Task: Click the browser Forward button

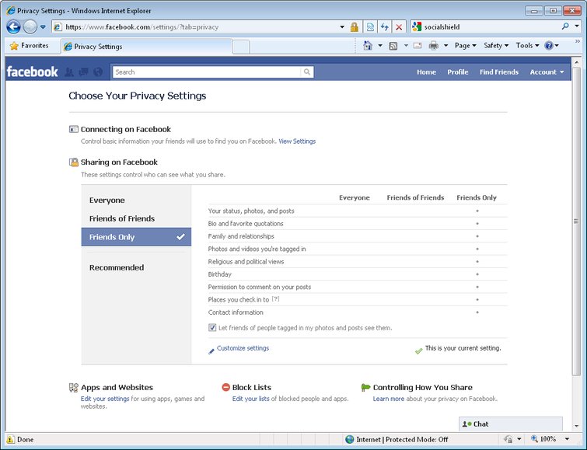Action: pos(30,27)
